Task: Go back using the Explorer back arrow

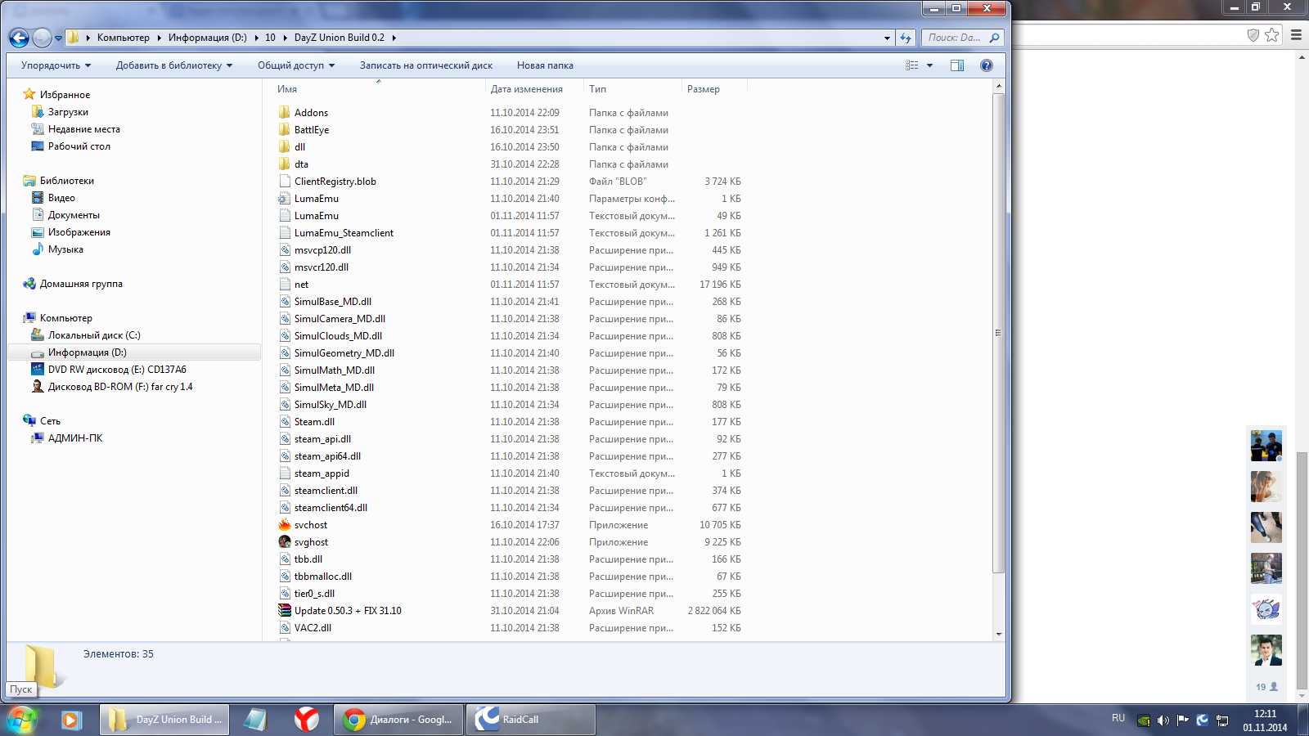Action: 19,38
